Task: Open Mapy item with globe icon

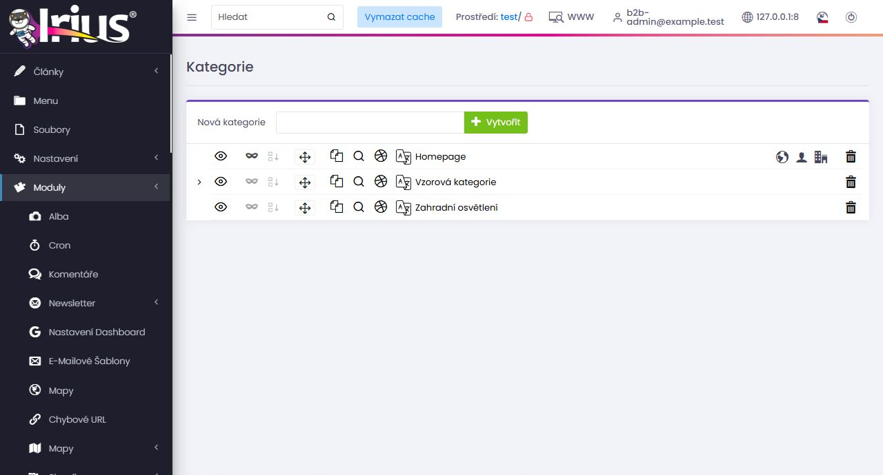Action: point(86,390)
